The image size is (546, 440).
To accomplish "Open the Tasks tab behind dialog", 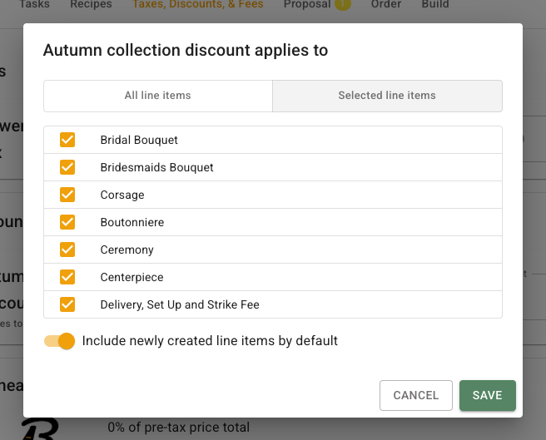I will coord(34,4).
